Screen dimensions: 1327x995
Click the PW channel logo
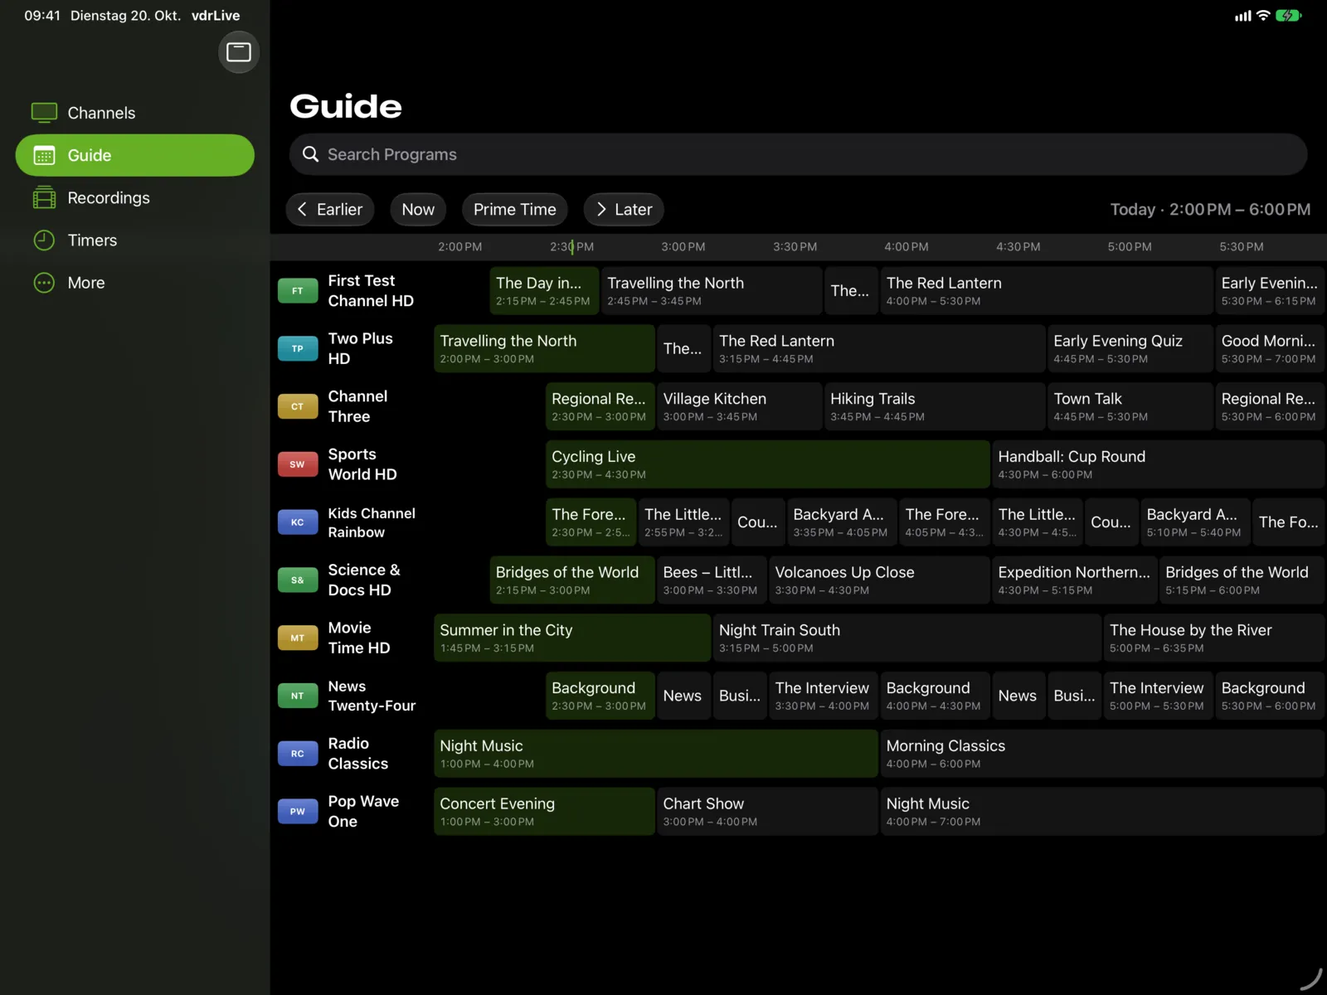298,812
